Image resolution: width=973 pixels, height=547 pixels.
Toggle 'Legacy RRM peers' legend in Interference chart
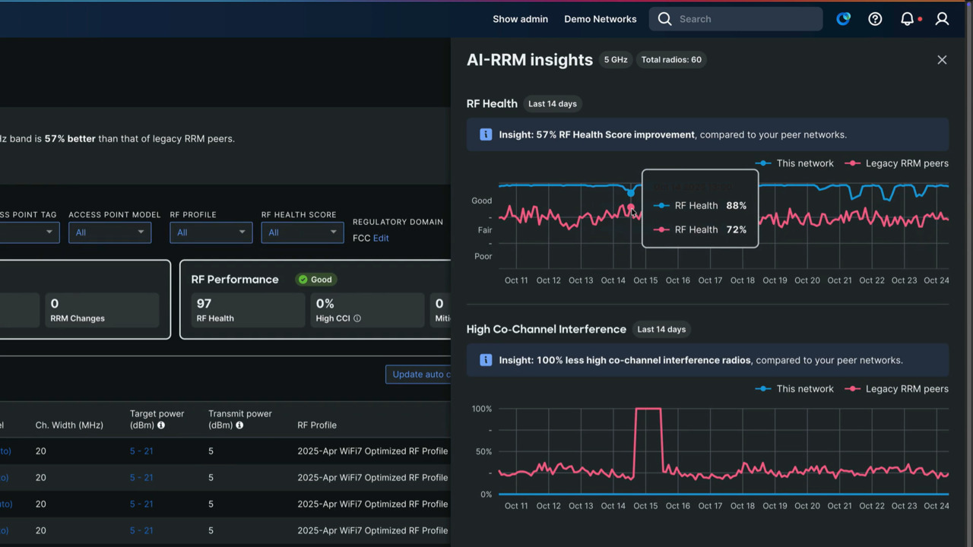click(x=897, y=389)
